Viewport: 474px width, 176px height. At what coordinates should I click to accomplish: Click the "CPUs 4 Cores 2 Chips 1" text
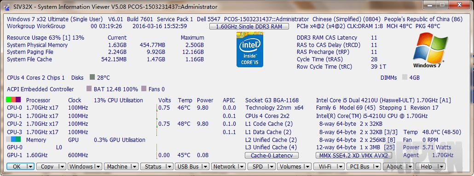[x=36, y=78]
